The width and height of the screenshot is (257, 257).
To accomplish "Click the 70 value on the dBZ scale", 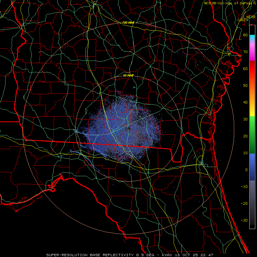I will [x=245, y=52].
